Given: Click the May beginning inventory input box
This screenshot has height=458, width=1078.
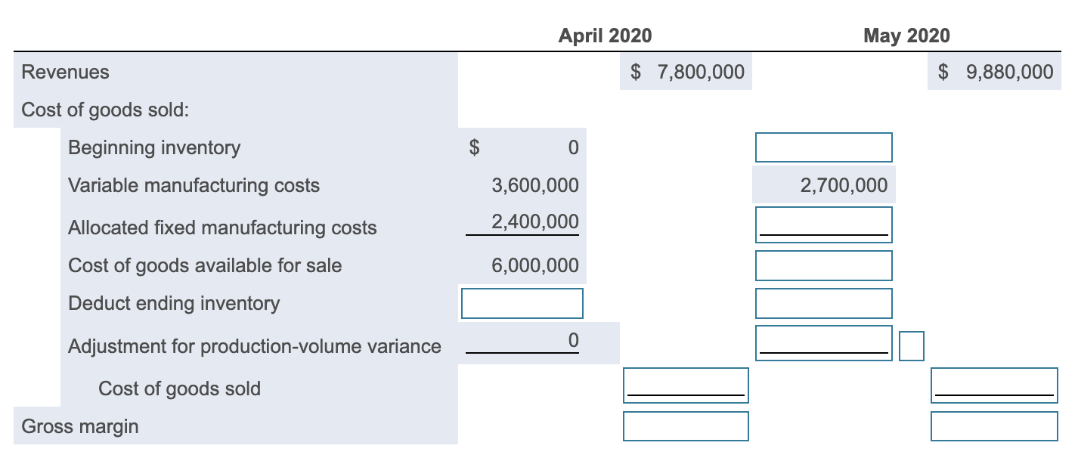Looking at the screenshot, I should pos(823,147).
